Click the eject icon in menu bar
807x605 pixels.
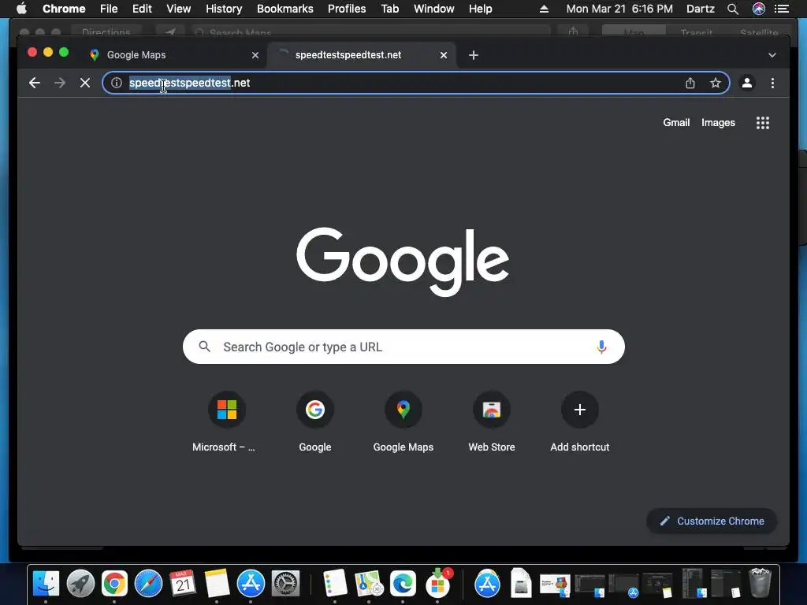click(x=544, y=9)
